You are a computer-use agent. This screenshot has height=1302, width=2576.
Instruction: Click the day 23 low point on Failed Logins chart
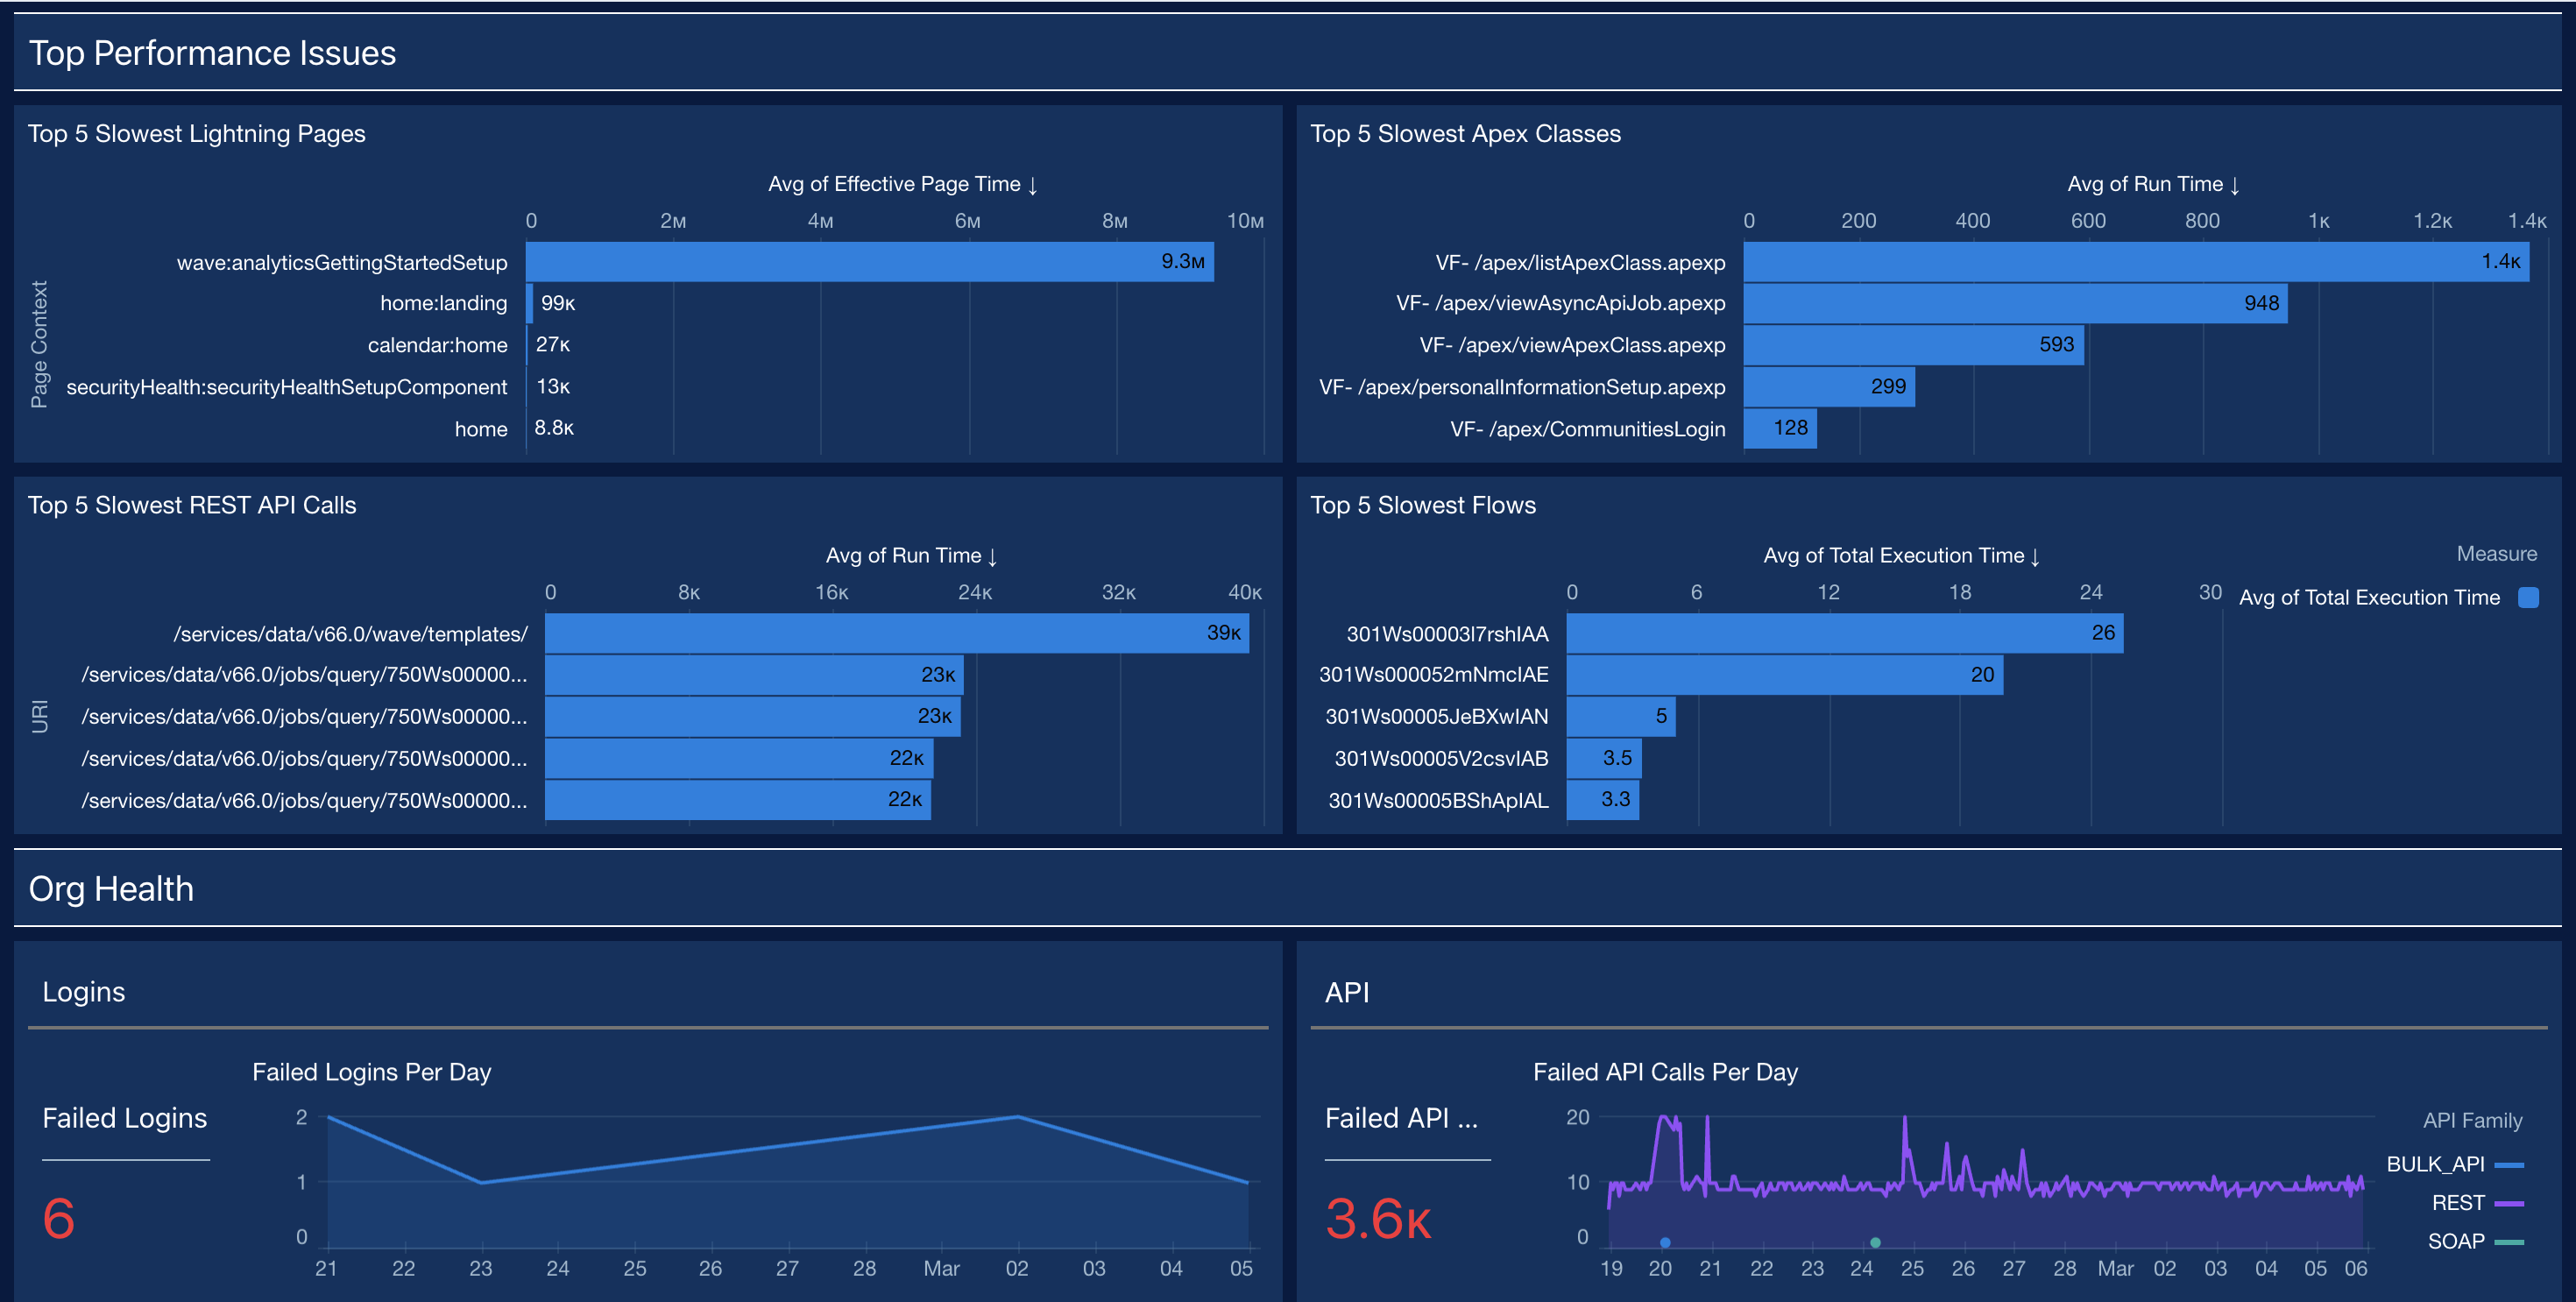[481, 1182]
